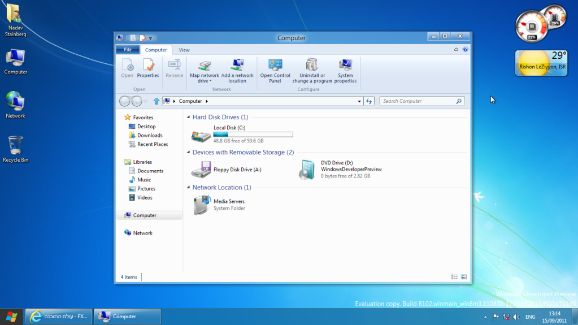Select Uninstall or change a program
The height and width of the screenshot is (325, 578).
[312, 71]
